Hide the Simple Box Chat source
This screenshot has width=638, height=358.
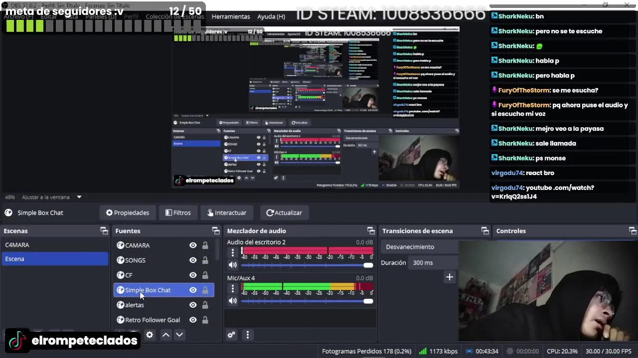(193, 290)
